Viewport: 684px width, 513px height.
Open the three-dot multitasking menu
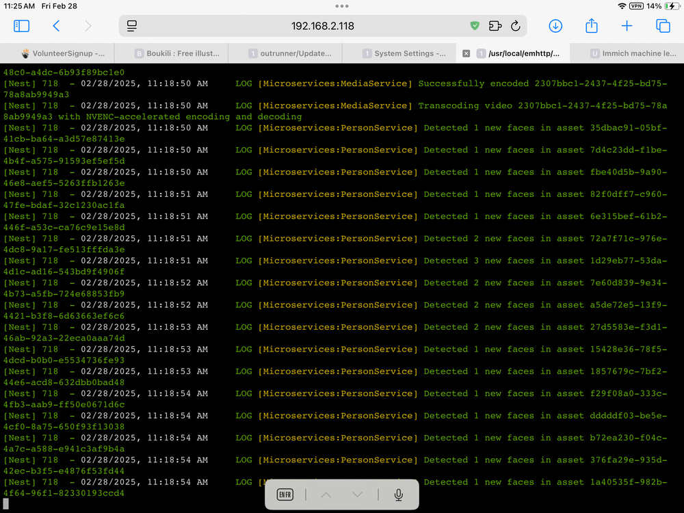click(x=342, y=6)
